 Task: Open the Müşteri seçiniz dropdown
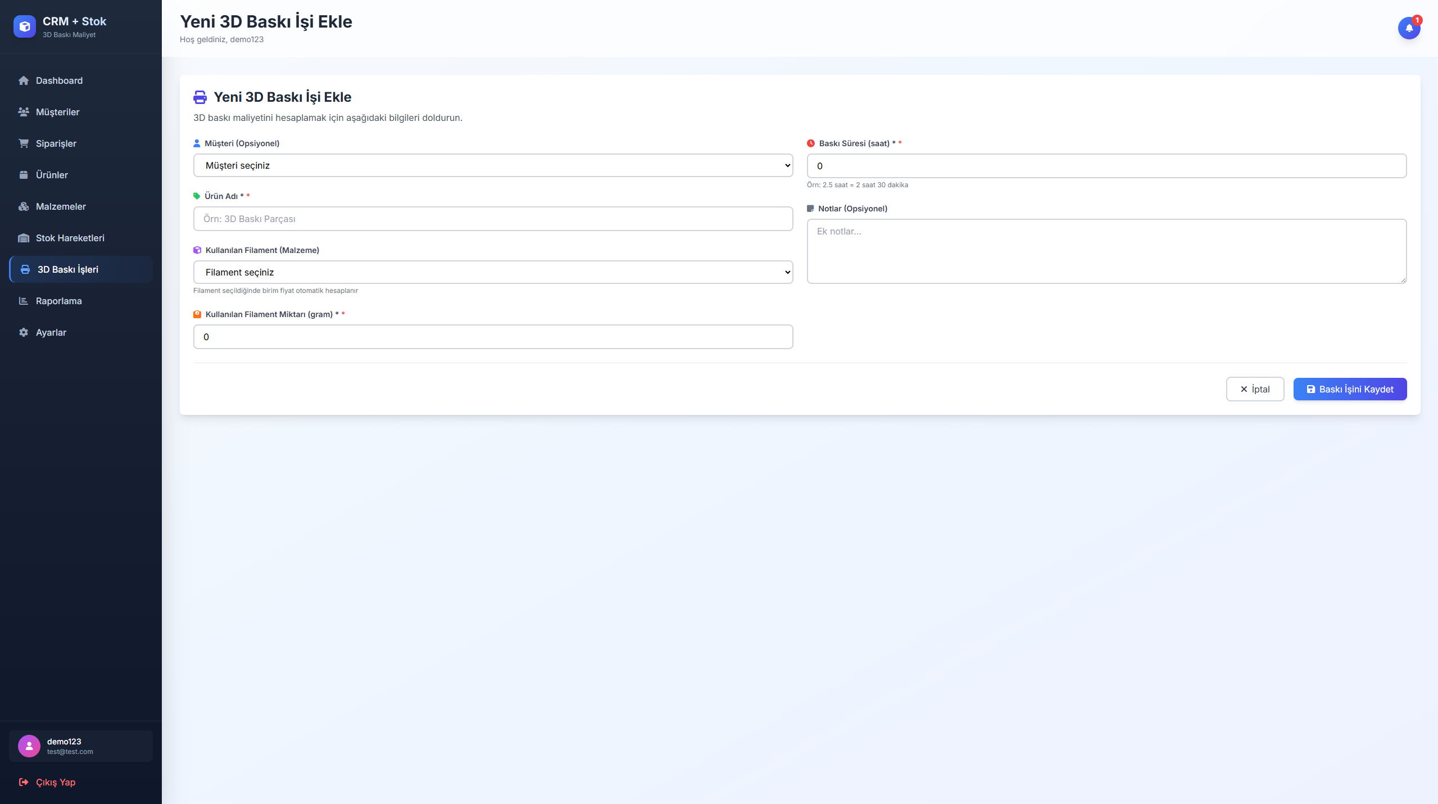point(493,165)
